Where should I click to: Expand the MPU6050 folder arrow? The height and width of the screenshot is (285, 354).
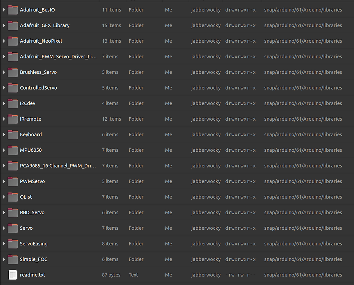pyautogui.click(x=4, y=150)
